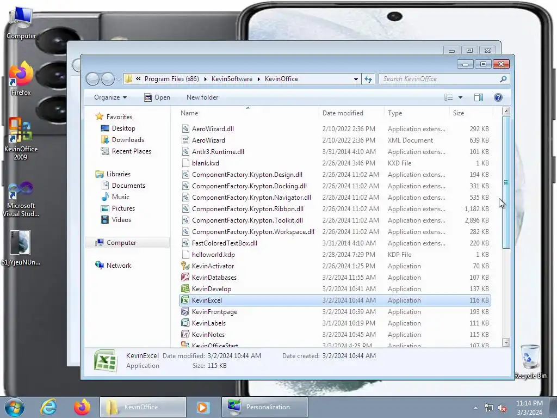This screenshot has width=557, height=418.
Task: Expand the address bar history dropdown
Action: coord(356,79)
